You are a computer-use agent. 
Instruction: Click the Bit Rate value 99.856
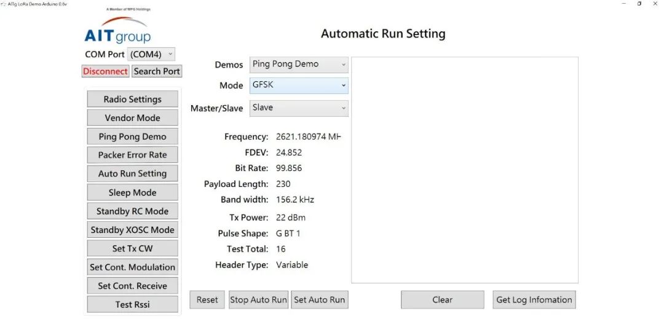(x=289, y=168)
